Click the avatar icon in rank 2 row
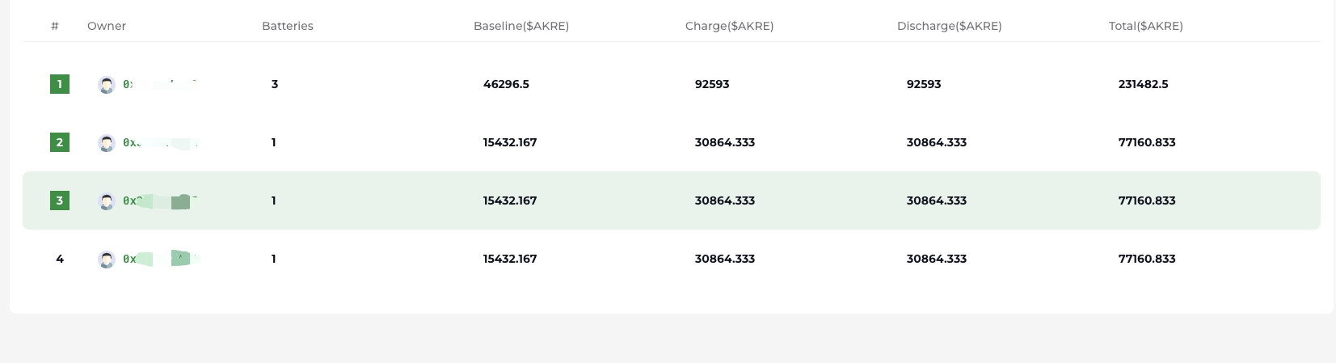 pyautogui.click(x=107, y=143)
